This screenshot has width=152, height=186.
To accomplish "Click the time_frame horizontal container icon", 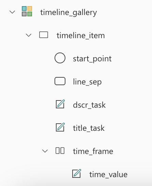I will tap(60, 151).
